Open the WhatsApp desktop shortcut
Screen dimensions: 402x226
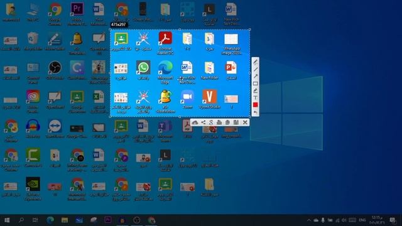[x=143, y=70]
